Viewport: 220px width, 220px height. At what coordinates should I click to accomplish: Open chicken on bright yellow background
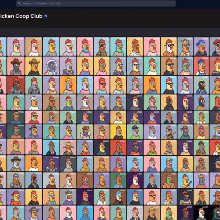118,132
